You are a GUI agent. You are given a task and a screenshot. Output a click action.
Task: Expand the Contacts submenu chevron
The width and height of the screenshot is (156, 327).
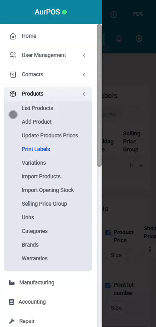coord(84,75)
